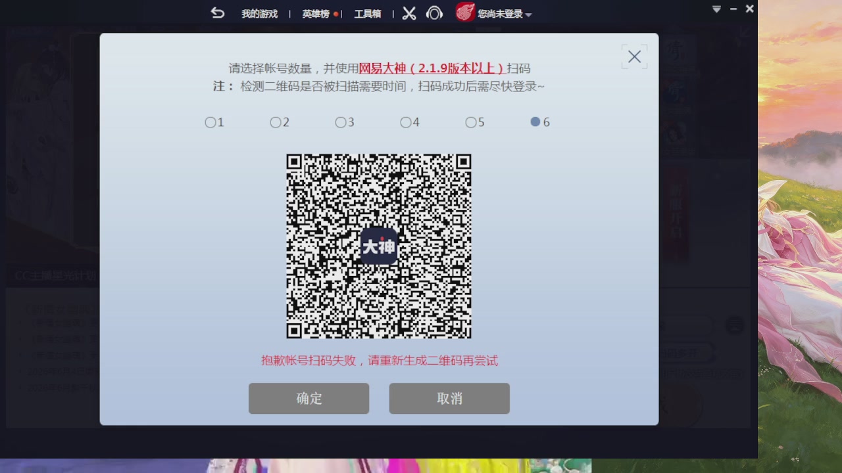Select account quantity 2

pos(280,122)
